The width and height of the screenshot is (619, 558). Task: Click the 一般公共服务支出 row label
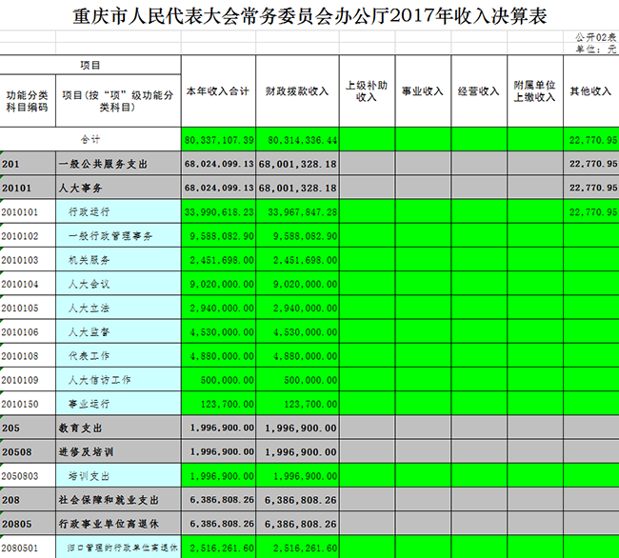coord(103,164)
